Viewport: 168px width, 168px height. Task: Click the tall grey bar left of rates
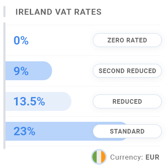tap(4, 86)
